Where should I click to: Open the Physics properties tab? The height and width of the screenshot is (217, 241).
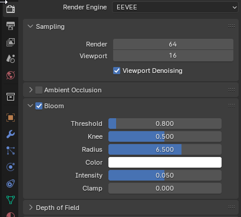[11, 167]
